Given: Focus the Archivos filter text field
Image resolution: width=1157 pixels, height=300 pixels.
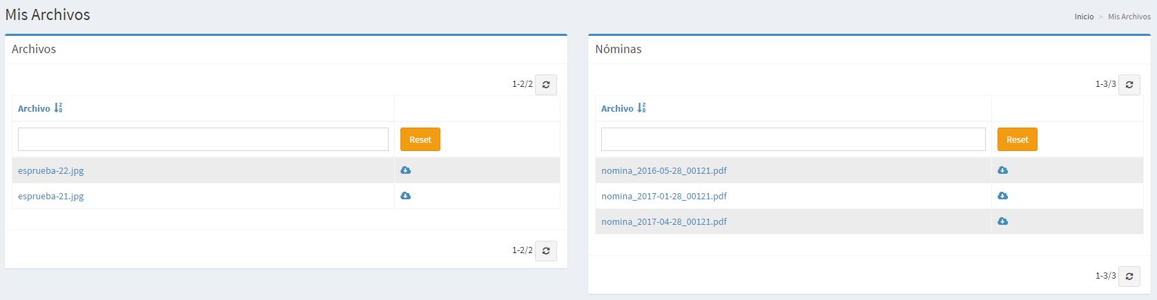Looking at the screenshot, I should coord(203,139).
